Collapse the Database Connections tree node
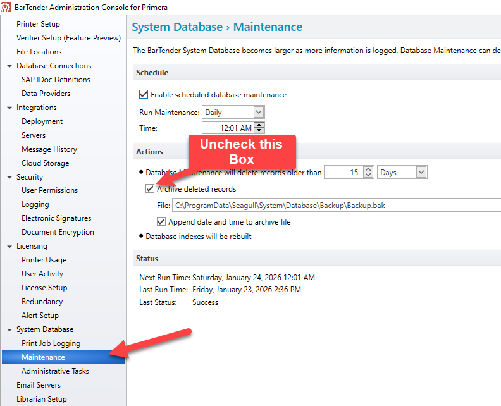This screenshot has width=501, height=406. (x=9, y=66)
